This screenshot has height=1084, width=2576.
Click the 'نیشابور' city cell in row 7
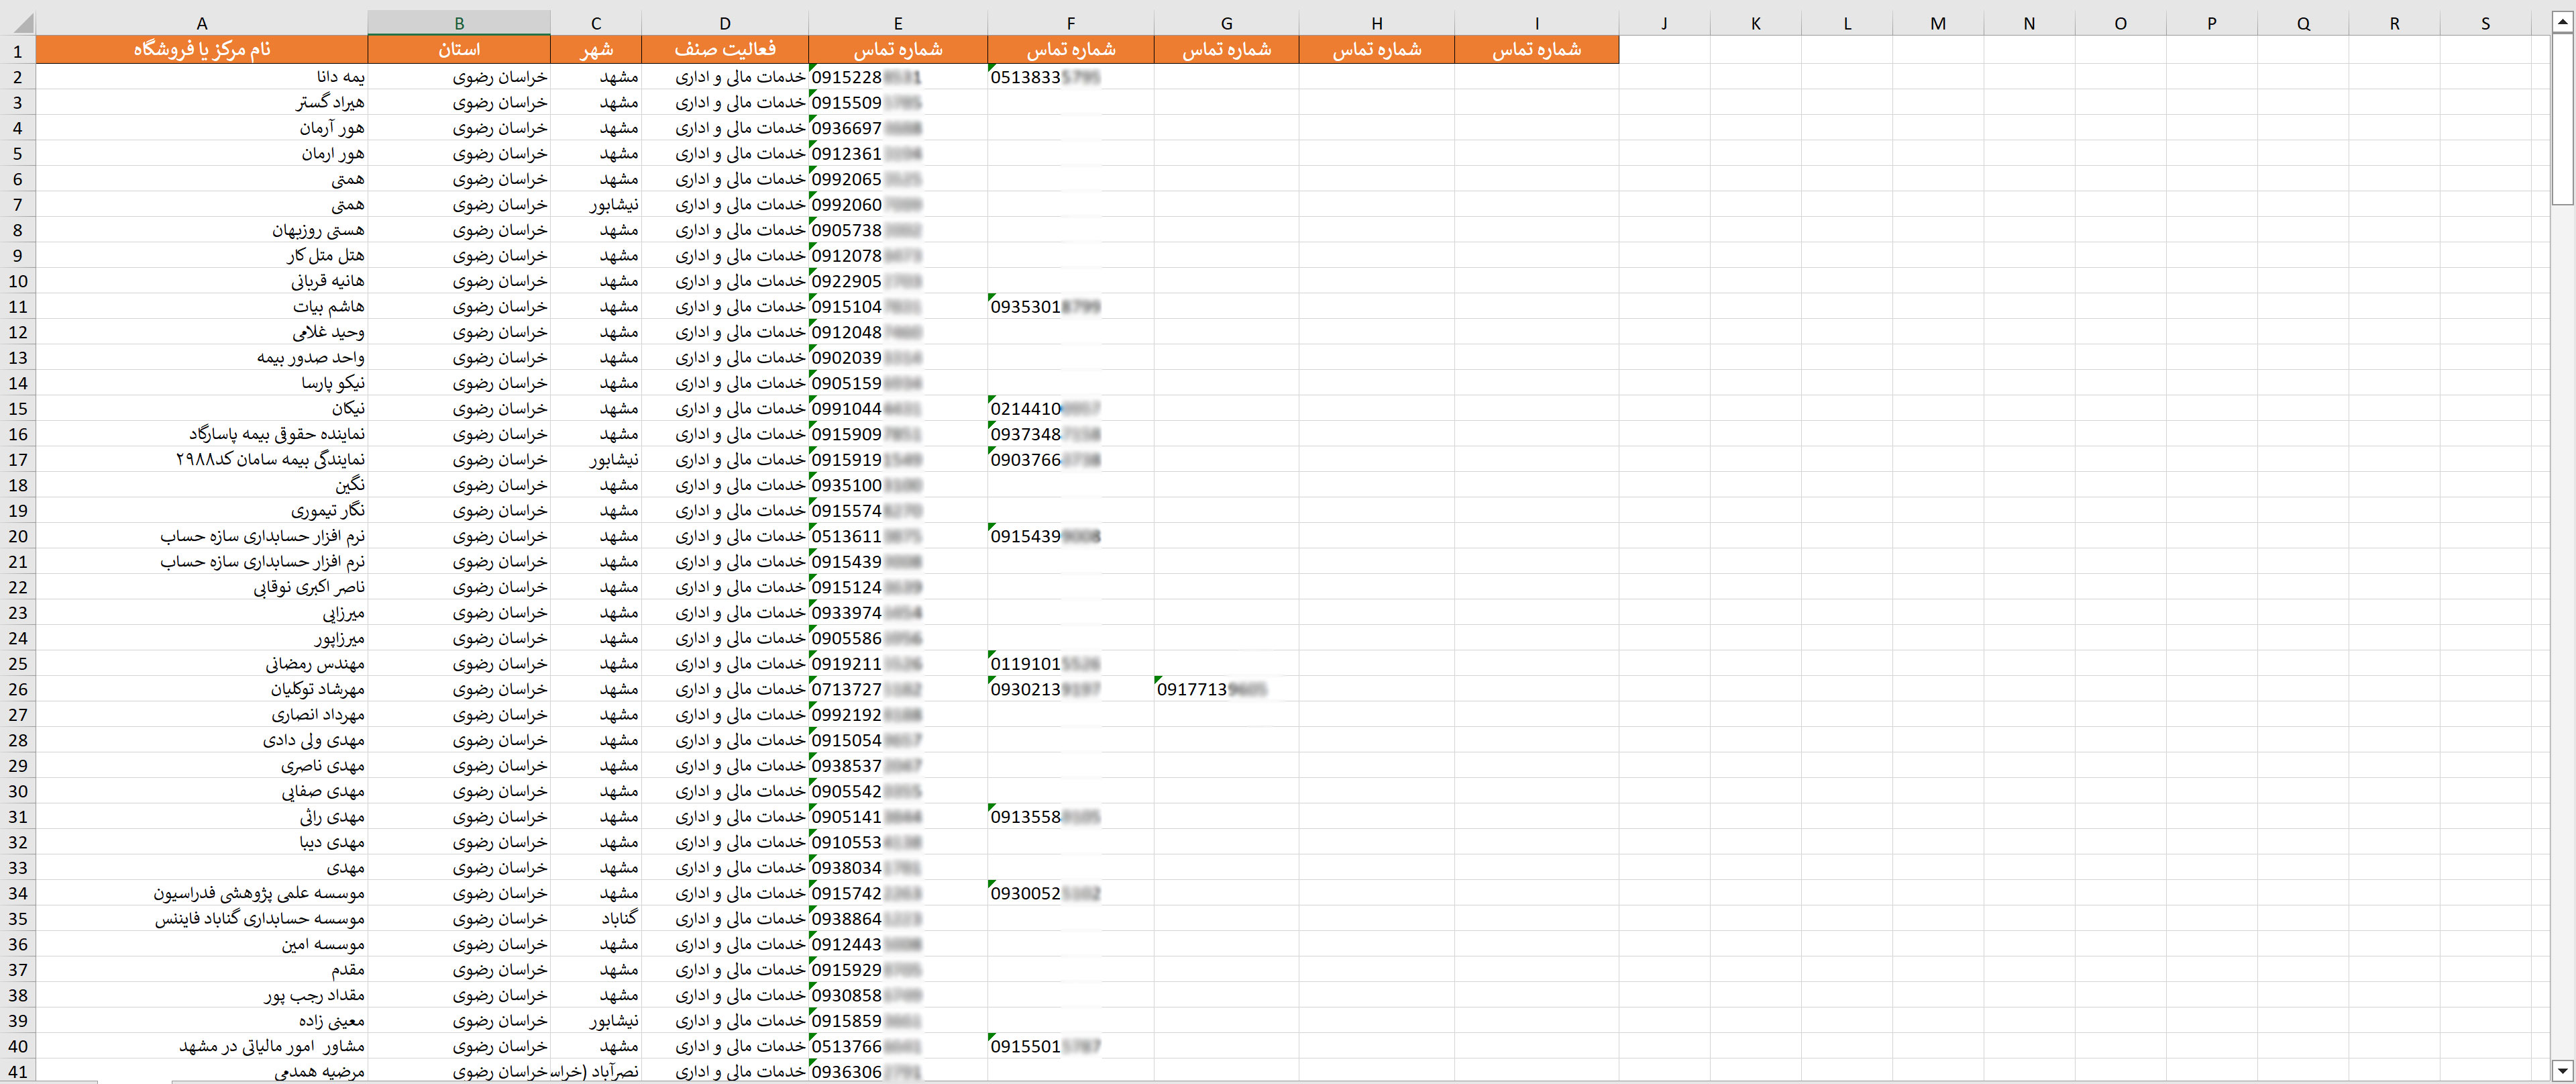click(596, 204)
